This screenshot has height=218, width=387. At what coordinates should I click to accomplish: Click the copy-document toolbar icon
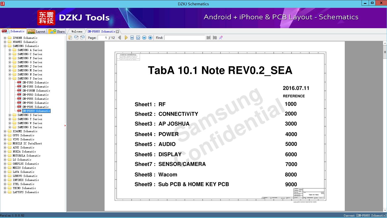(70, 38)
